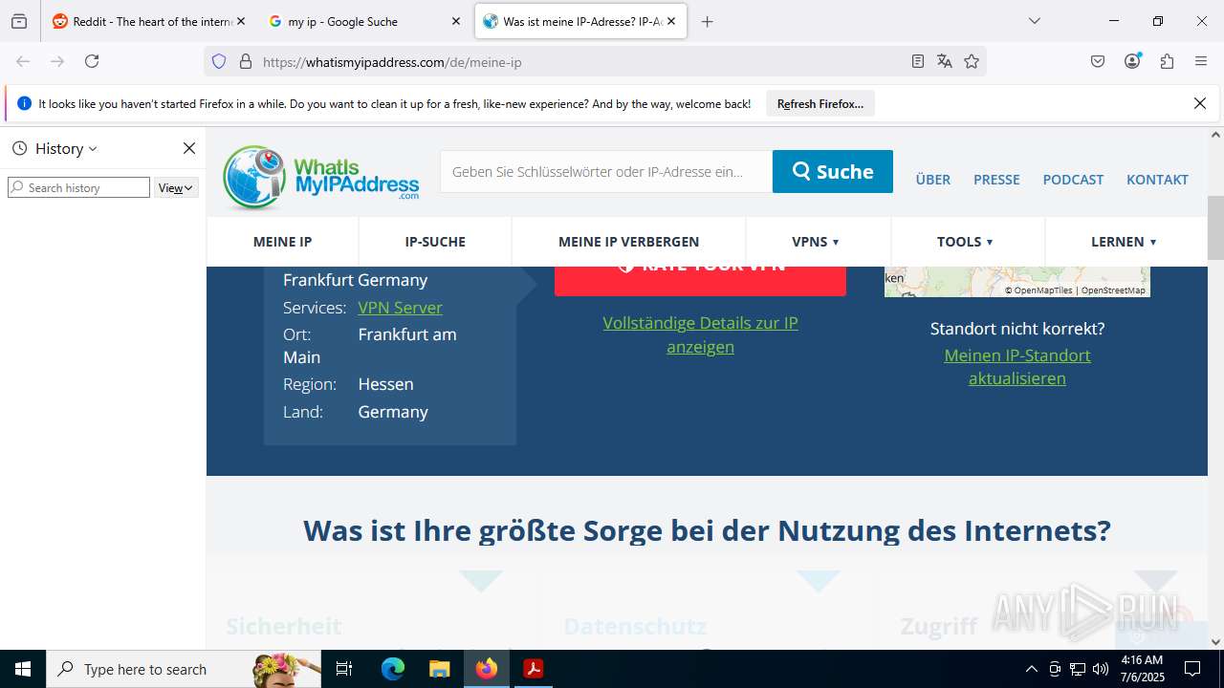Open Adobe Acrobat from taskbar
The image size is (1224, 688).
coord(533,669)
